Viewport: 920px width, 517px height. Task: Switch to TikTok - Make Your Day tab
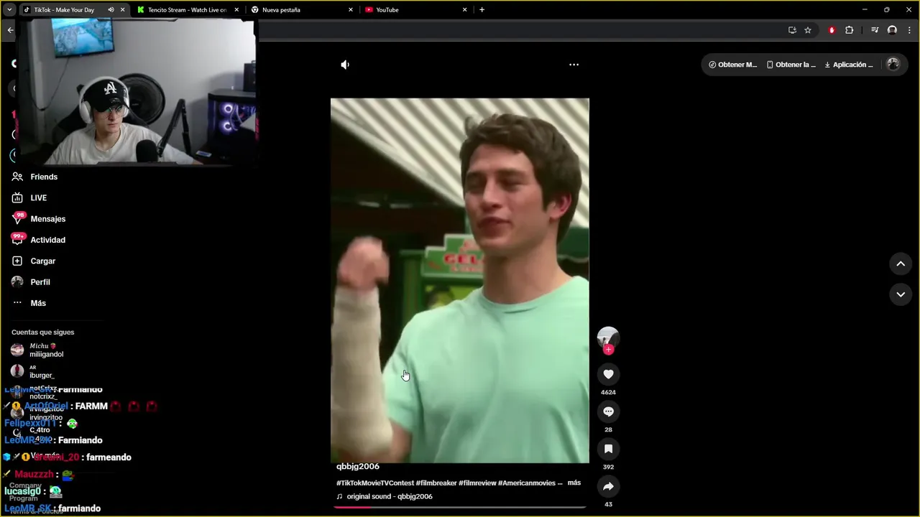coord(63,10)
